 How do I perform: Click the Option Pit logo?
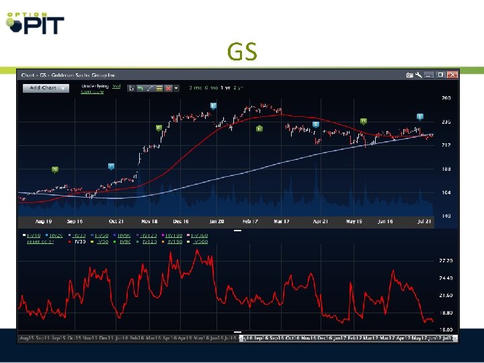tap(35, 24)
